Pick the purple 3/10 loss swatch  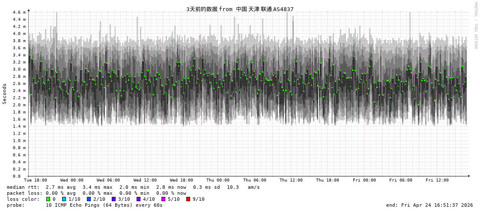pos(113,199)
